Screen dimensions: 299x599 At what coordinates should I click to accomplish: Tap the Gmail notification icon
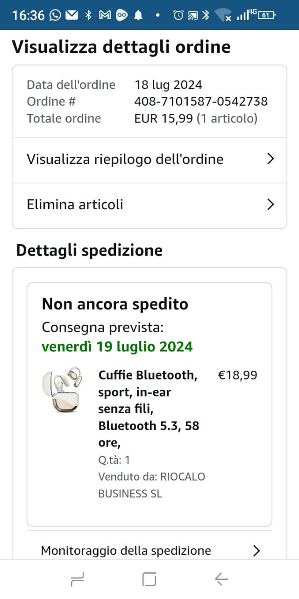(x=105, y=15)
